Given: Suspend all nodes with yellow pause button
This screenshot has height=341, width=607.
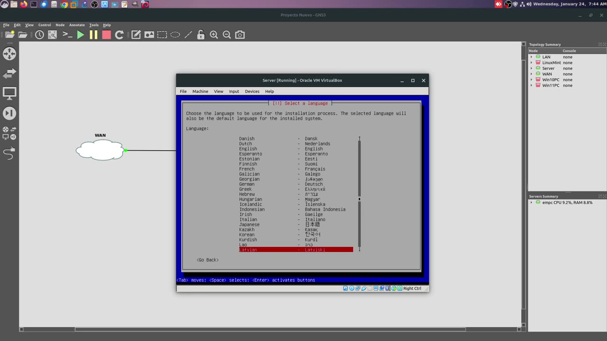Looking at the screenshot, I should click(93, 35).
